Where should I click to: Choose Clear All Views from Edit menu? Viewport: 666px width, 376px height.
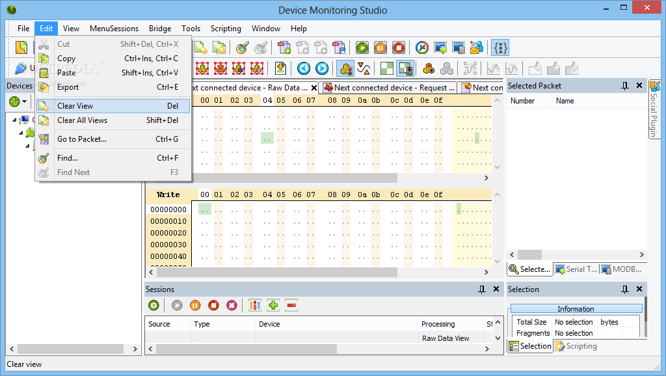click(113, 120)
